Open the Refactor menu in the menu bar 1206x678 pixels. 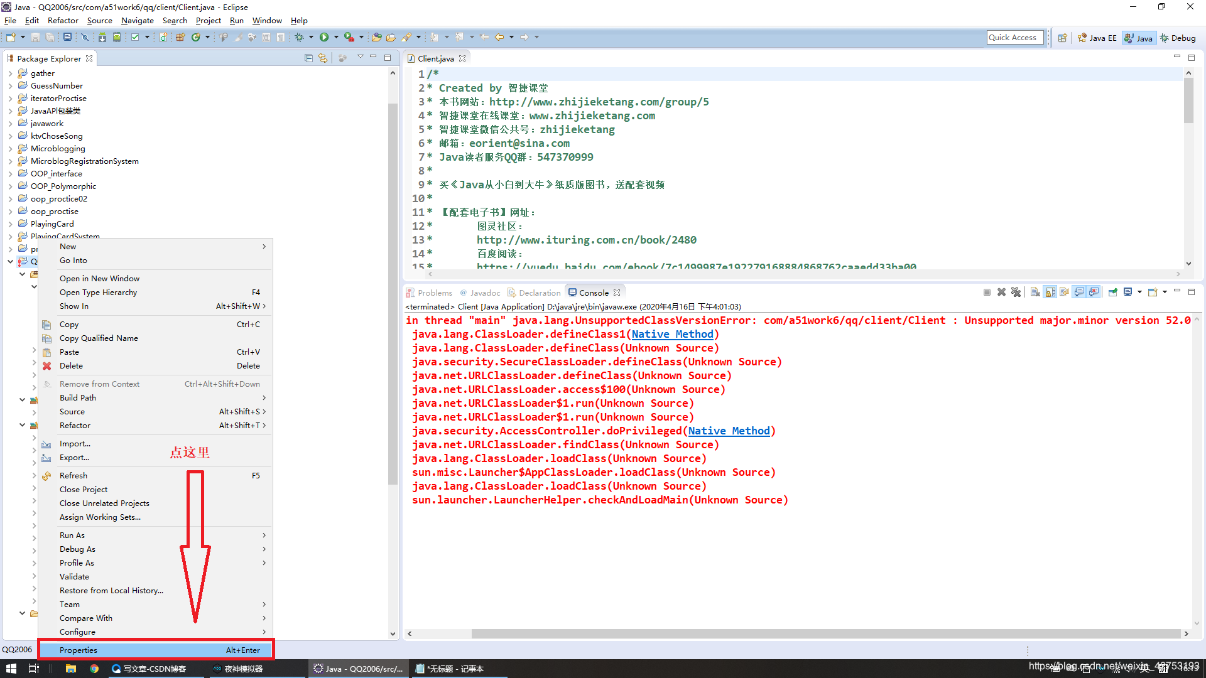tap(63, 20)
